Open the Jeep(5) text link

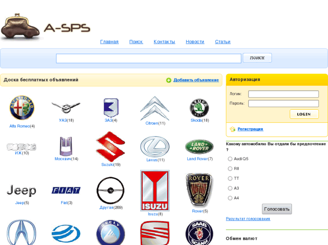coord(22,203)
